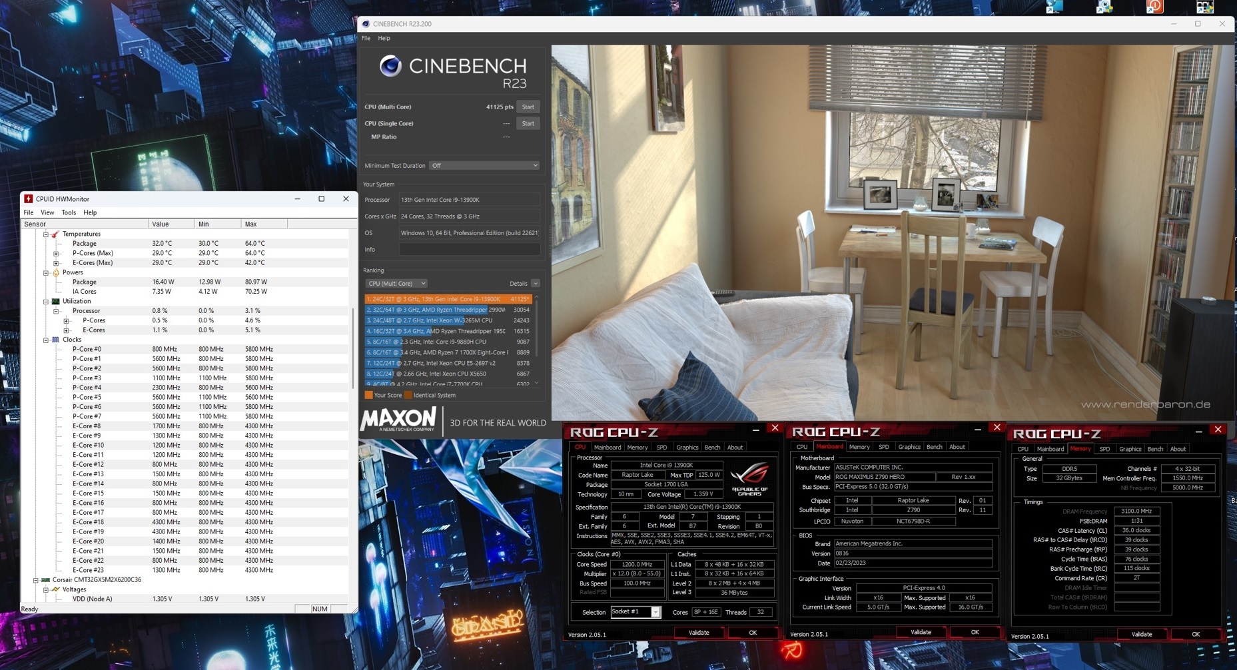
Task: Click Validate in the Timings CPU-Z window
Action: point(1142,634)
